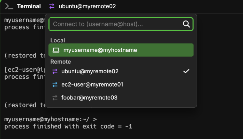Image resolution: width=243 pixels, height=139 pixels.
Task: Click the purple arrows icon in Remote list
Action: pyautogui.click(x=55, y=71)
